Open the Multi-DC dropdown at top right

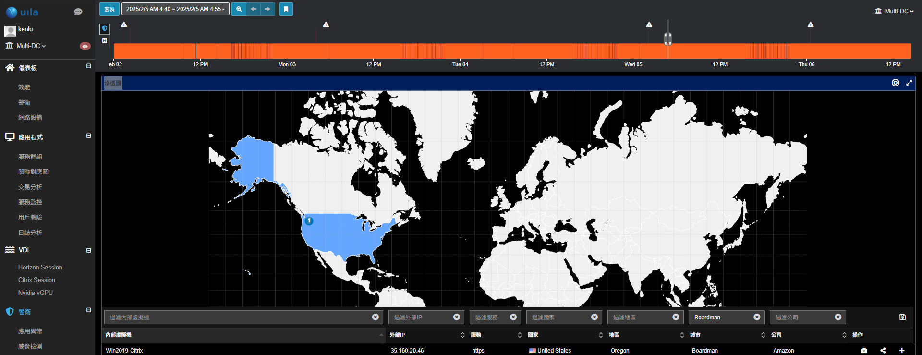point(894,11)
